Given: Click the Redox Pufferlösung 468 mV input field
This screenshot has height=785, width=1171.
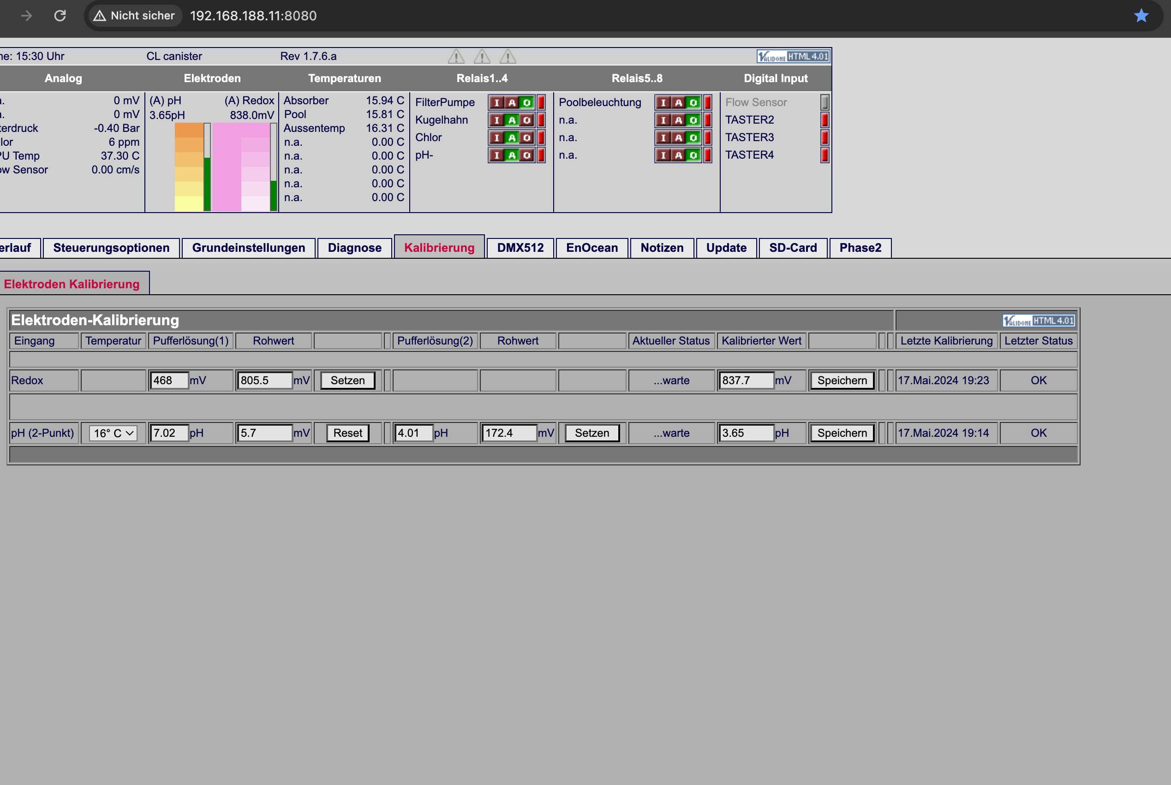Looking at the screenshot, I should click(169, 381).
